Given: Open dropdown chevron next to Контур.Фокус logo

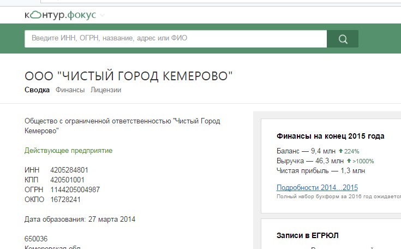Looking at the screenshot, I should [103, 15].
